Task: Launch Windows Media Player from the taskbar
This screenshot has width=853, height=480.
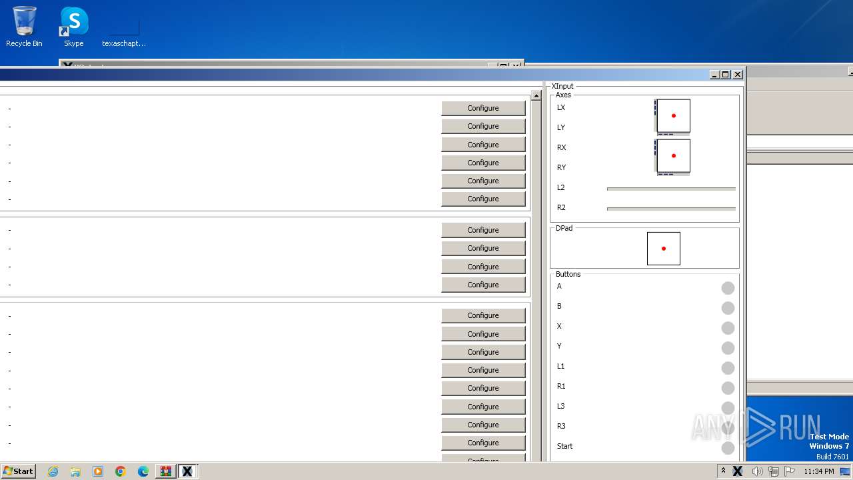Action: pyautogui.click(x=98, y=471)
